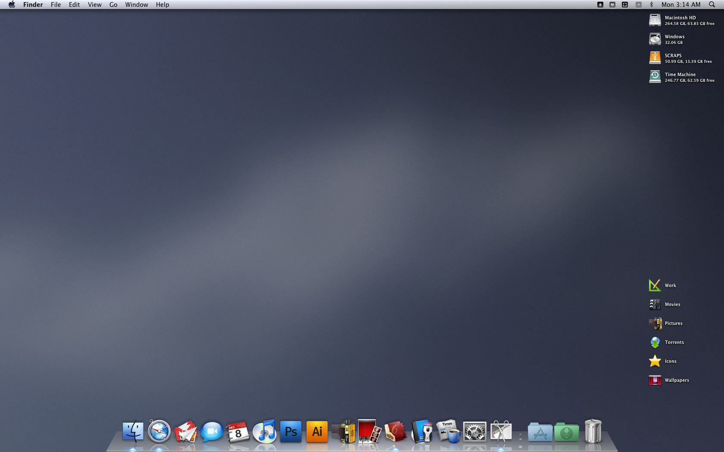The image size is (724, 452).
Task: Open iChat blue video bubble icon
Action: coord(212,431)
